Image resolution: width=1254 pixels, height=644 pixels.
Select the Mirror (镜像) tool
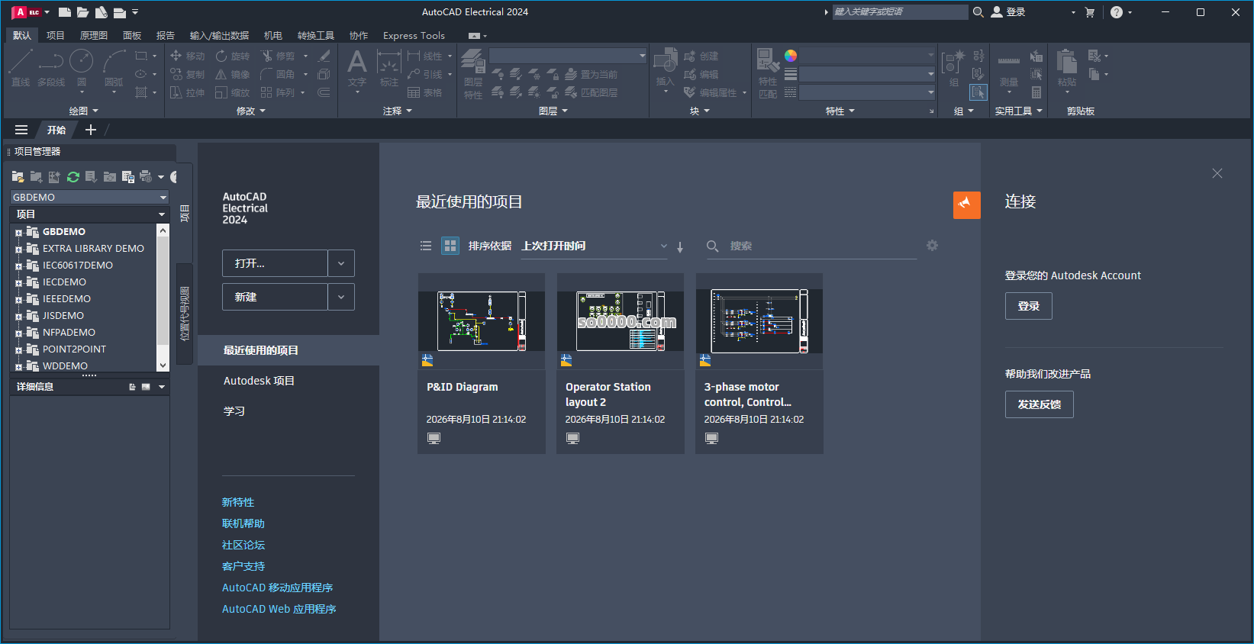tap(233, 74)
